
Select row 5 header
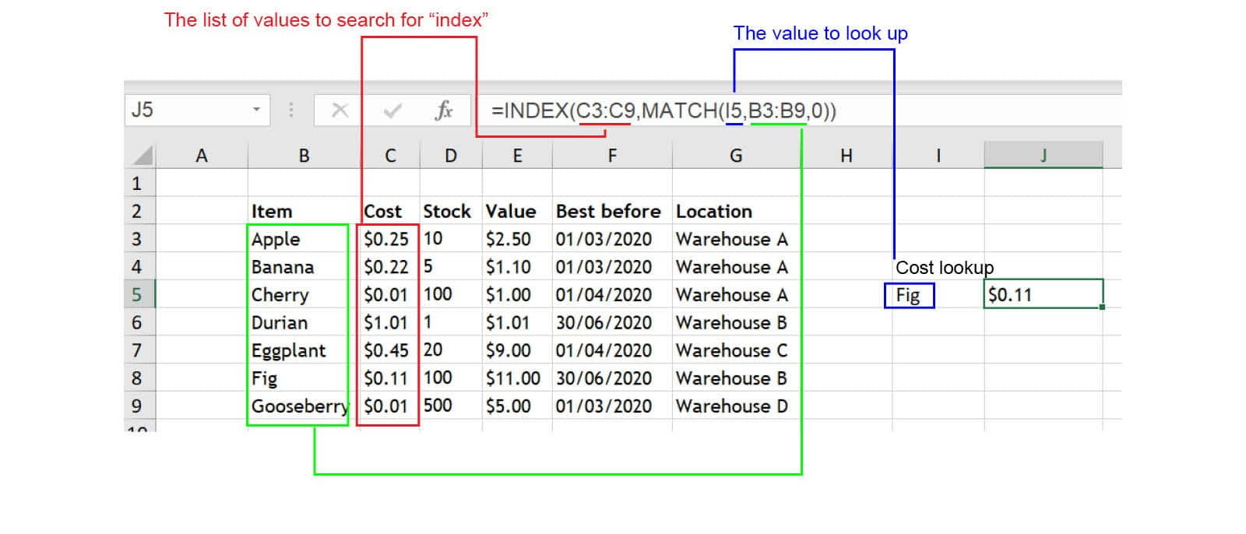[137, 295]
